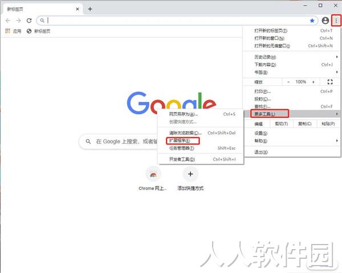Select 打开新的标签页(T) menu item
This screenshot has height=273, width=342.
coord(292,31)
